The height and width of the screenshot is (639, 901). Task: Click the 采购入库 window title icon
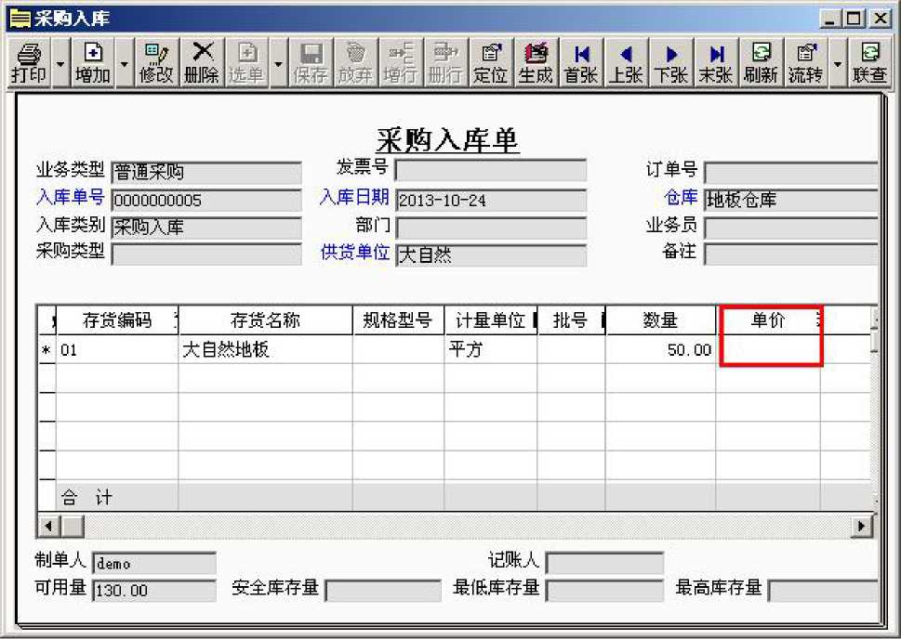coord(20,19)
